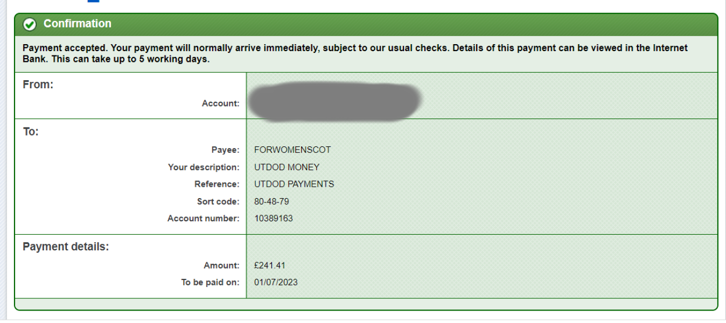Click the 'Account number:' label

203,219
